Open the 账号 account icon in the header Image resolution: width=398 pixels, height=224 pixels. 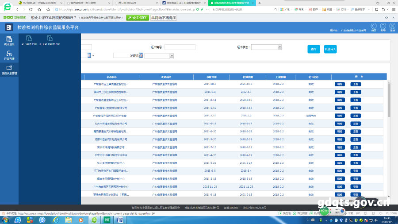(x=383, y=27)
